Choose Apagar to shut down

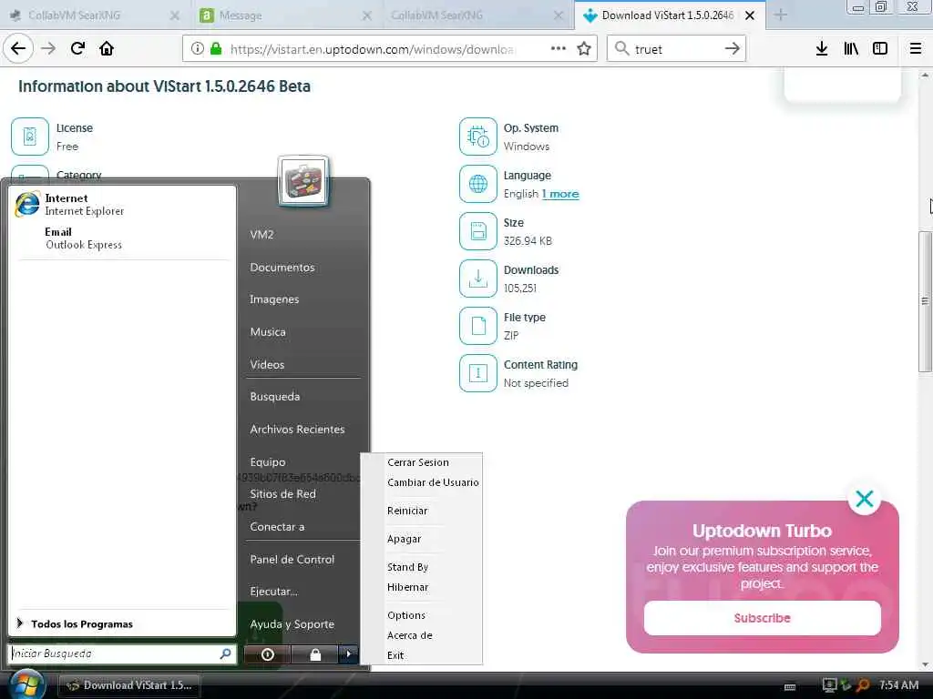coord(404,539)
